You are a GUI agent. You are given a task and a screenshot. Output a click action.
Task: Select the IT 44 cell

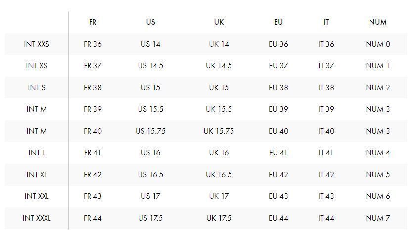point(326,218)
